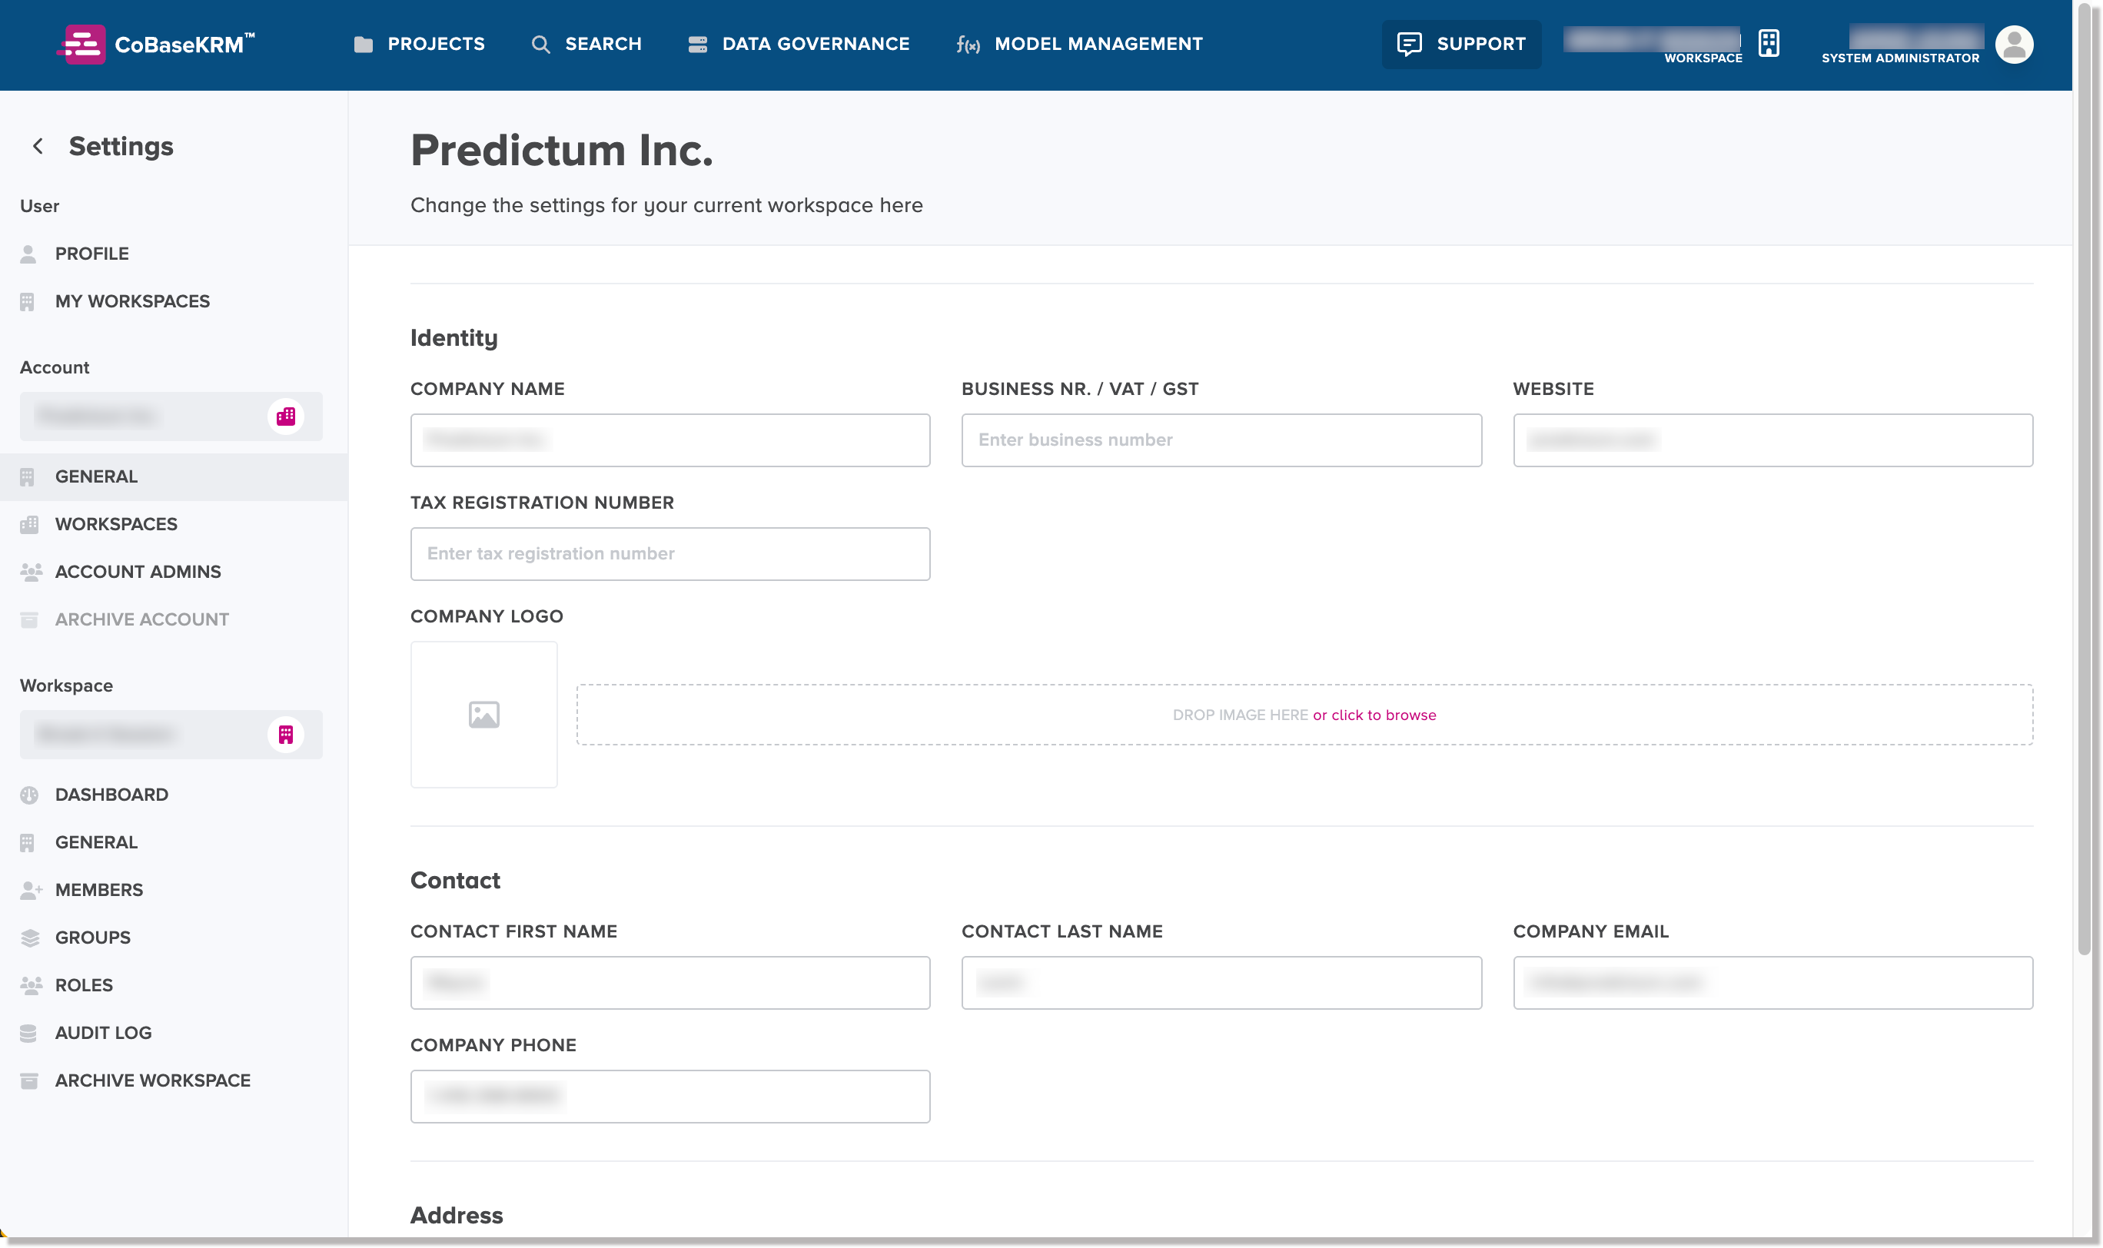Click the Members add-user icon
Viewport: 2103px width, 1248px height.
[31, 890]
